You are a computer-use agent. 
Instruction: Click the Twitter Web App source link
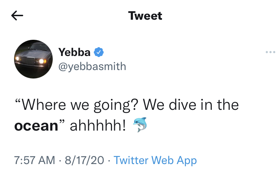pyautogui.click(x=155, y=160)
